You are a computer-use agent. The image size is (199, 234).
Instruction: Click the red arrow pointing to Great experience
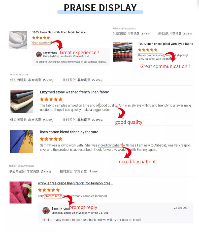[x=58, y=45]
